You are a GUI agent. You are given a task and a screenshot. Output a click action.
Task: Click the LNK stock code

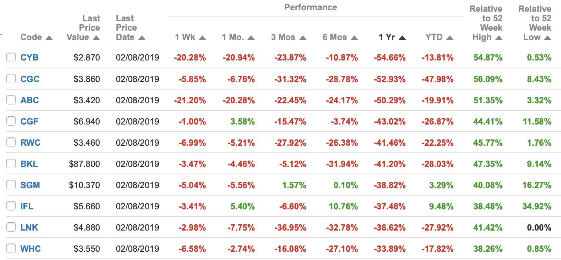(29, 227)
